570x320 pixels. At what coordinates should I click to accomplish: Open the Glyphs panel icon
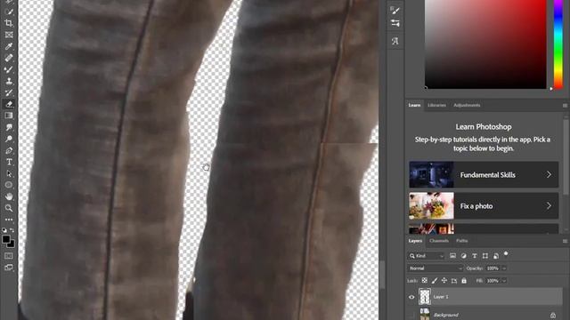tap(395, 41)
